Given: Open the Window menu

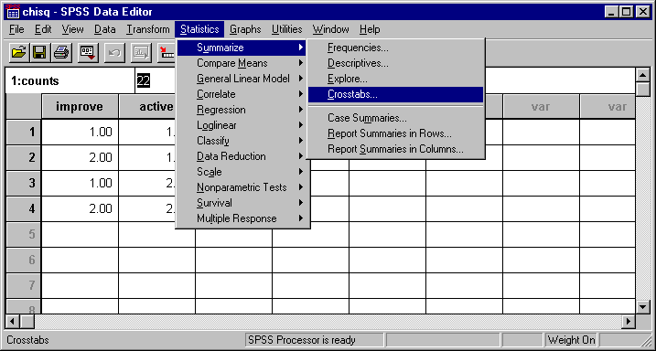Looking at the screenshot, I should (330, 29).
